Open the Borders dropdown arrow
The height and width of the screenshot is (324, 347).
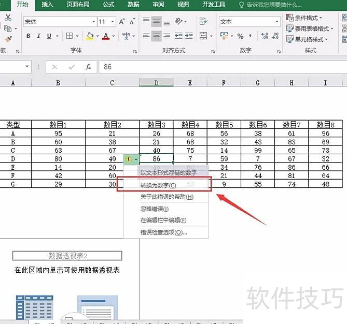pos(77,36)
